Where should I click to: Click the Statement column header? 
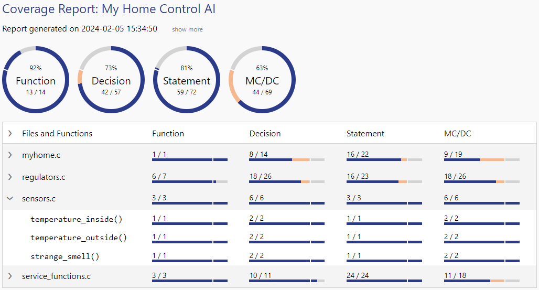365,134
